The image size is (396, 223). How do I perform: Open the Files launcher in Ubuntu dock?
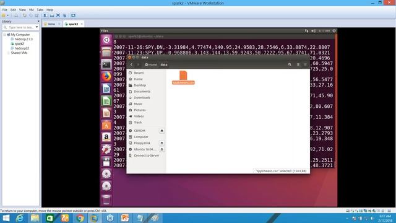point(106,52)
